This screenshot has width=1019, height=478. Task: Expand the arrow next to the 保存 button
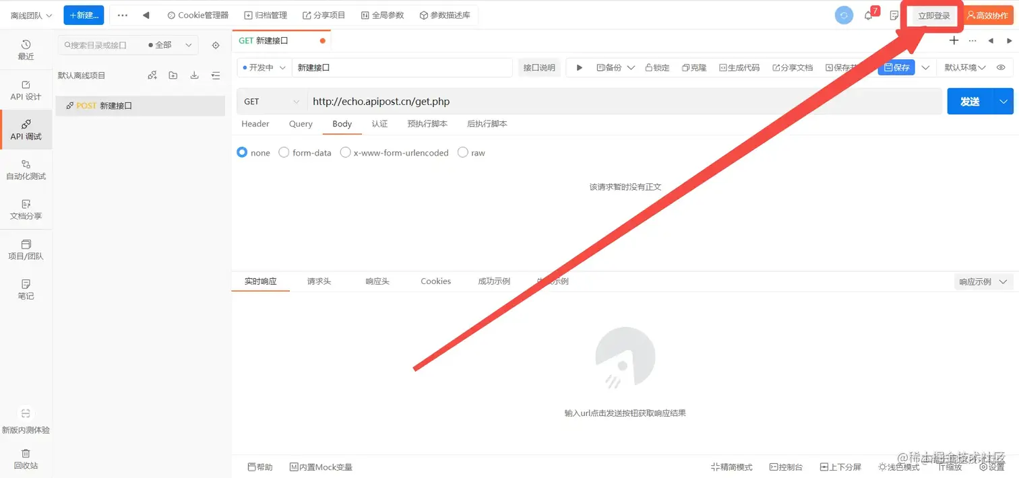point(925,67)
